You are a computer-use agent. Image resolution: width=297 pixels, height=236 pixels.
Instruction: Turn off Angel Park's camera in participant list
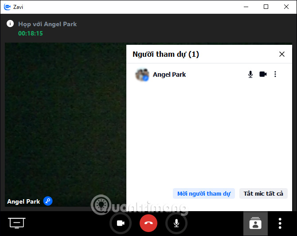coord(263,74)
